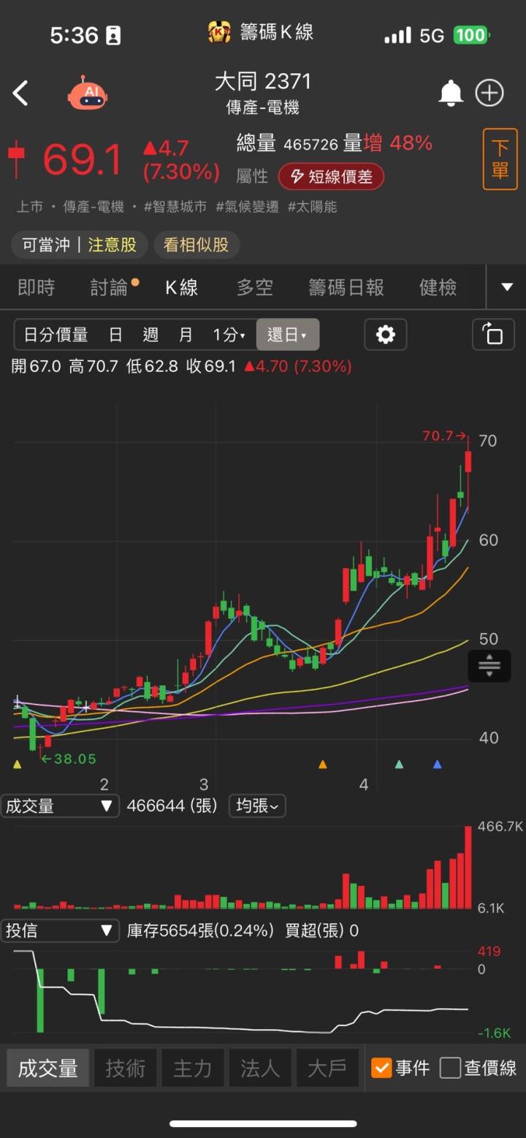Tap the 總量 465726 value
The image size is (526, 1138).
click(287, 144)
